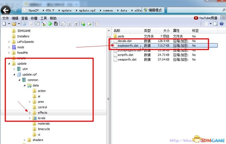The width and height of the screenshot is (226, 144).
Task: Open the view layout dropdown arrow
Action: click(x=210, y=24)
